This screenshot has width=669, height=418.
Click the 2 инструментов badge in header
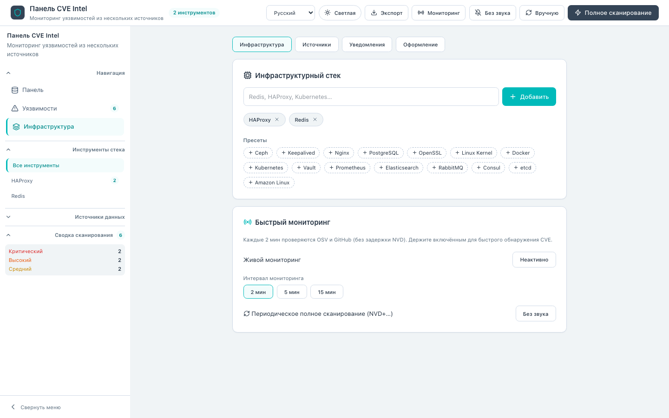(x=194, y=13)
